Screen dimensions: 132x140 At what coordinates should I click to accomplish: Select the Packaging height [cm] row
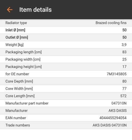click(x=66, y=67)
